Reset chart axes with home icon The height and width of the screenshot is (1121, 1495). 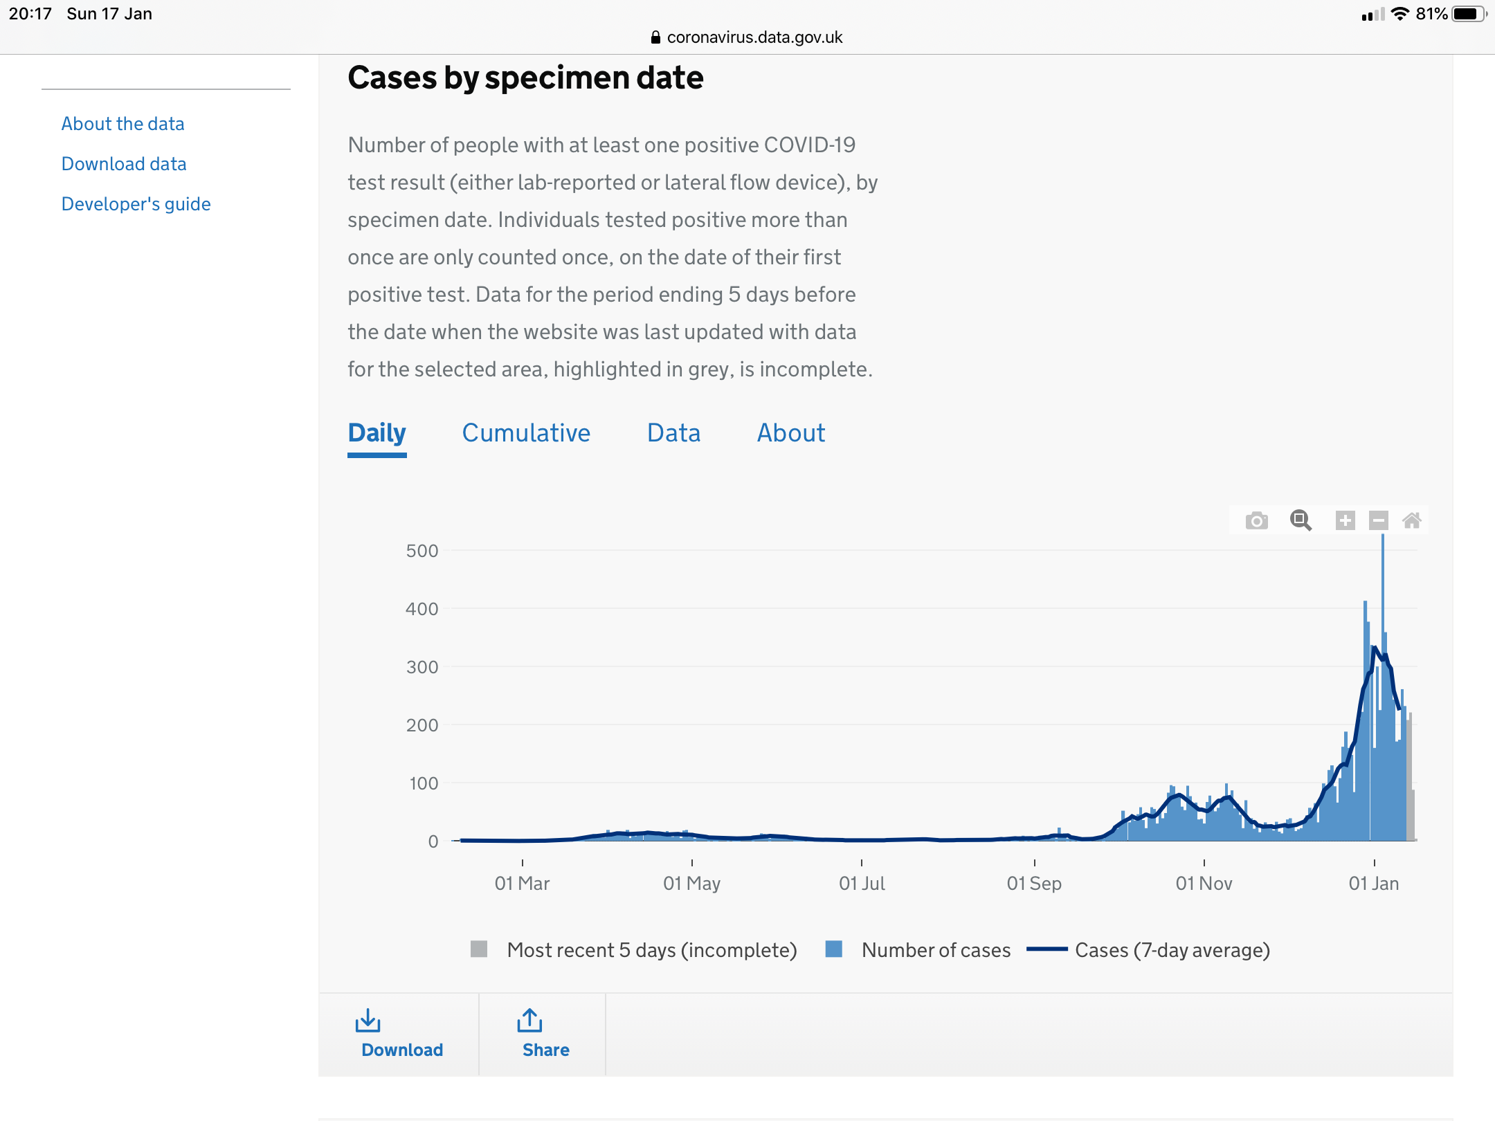1411,520
